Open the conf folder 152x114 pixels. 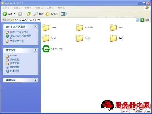coord(46,27)
